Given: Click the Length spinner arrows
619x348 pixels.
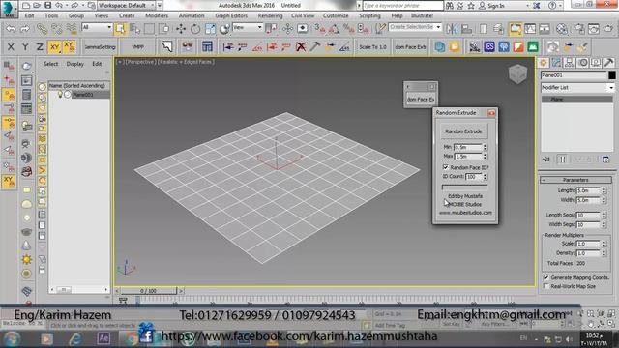Looking at the screenshot, I should [x=604, y=190].
